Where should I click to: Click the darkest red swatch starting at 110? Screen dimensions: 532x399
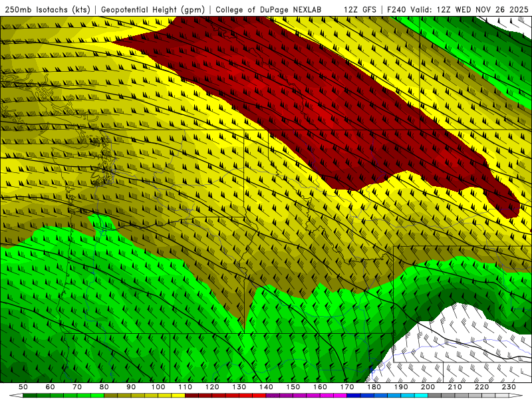pos(192,396)
